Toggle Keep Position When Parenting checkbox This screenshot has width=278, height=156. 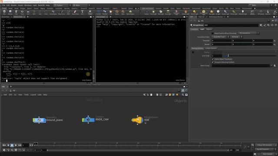[x=212, y=33]
